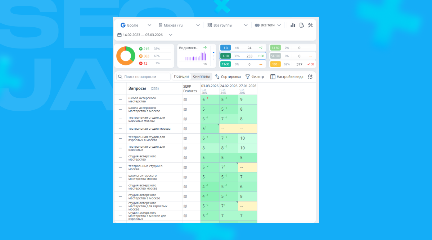Expand the date range 14.02.2023 — 05.03.2026 chevron
432x240 pixels.
click(x=171, y=35)
